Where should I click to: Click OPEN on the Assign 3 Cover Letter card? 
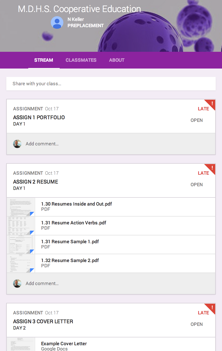tap(197, 324)
